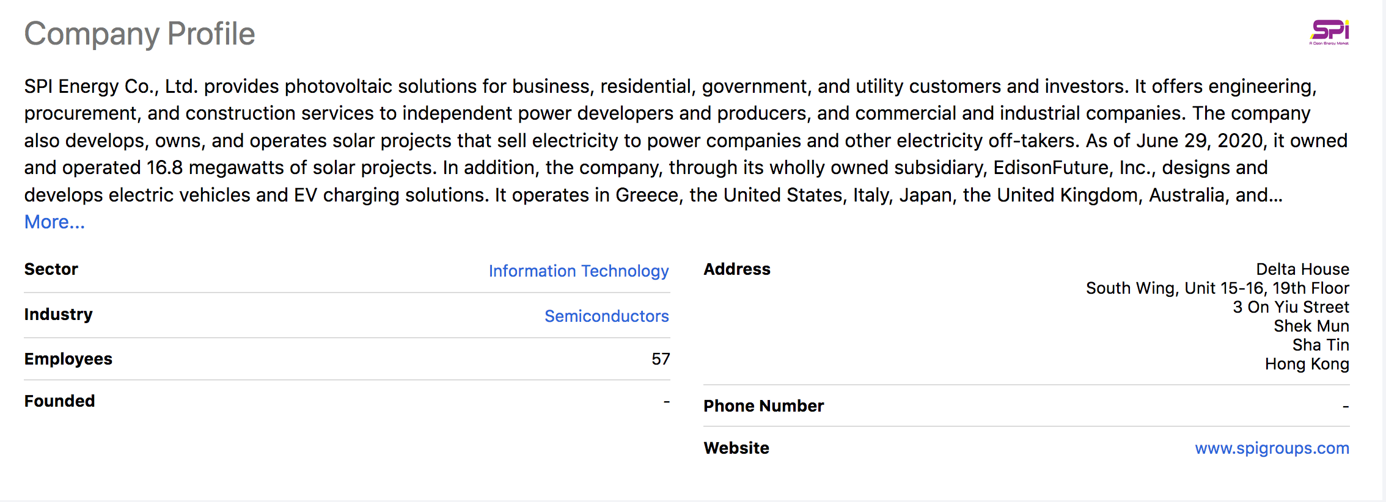Image resolution: width=1386 pixels, height=502 pixels.
Task: Open the Information Technology sector link
Action: pos(578,271)
